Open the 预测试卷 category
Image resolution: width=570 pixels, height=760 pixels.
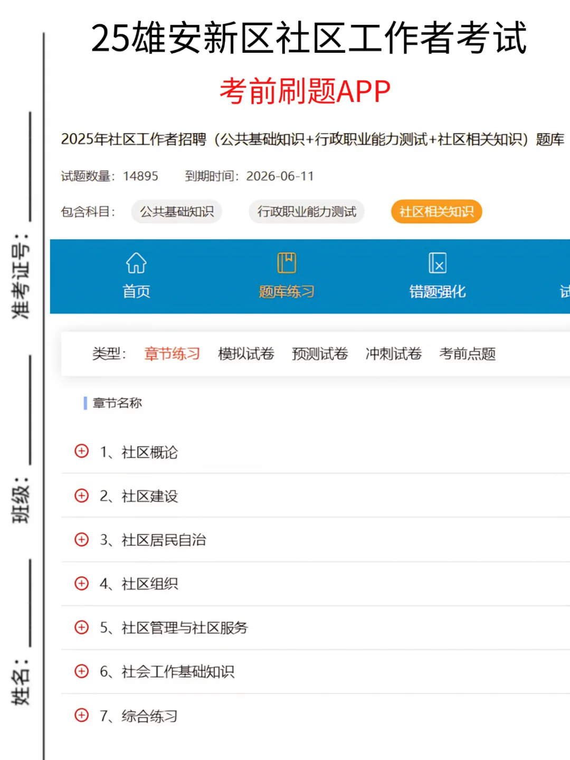coord(319,354)
